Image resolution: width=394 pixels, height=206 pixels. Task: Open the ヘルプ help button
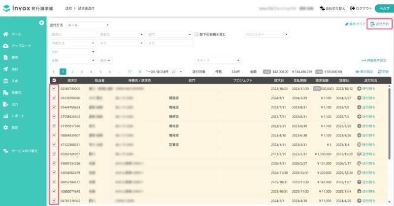384,8
